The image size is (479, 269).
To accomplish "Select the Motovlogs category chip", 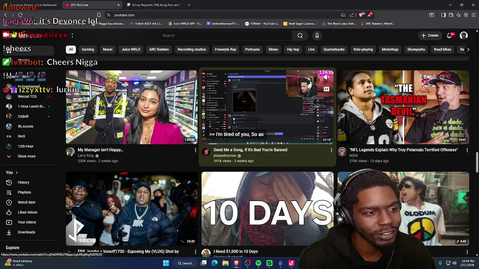I will [390, 49].
